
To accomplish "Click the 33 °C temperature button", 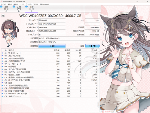I will 92,46.
